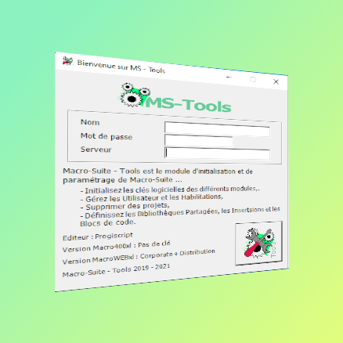Maximize the MS - Tools window
Image resolution: width=343 pixels, height=343 pixels.
coord(252,79)
